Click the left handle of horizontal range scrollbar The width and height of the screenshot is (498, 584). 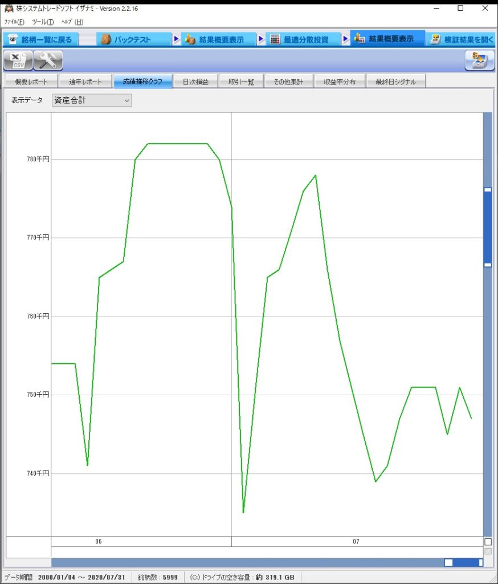coord(448,562)
